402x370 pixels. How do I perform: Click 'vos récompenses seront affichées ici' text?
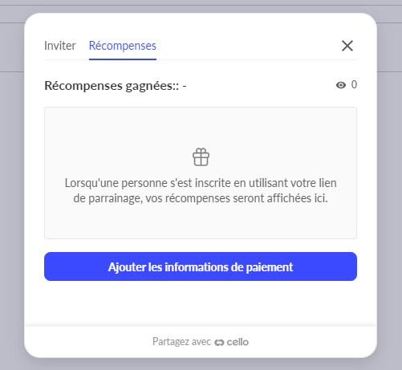point(237,198)
